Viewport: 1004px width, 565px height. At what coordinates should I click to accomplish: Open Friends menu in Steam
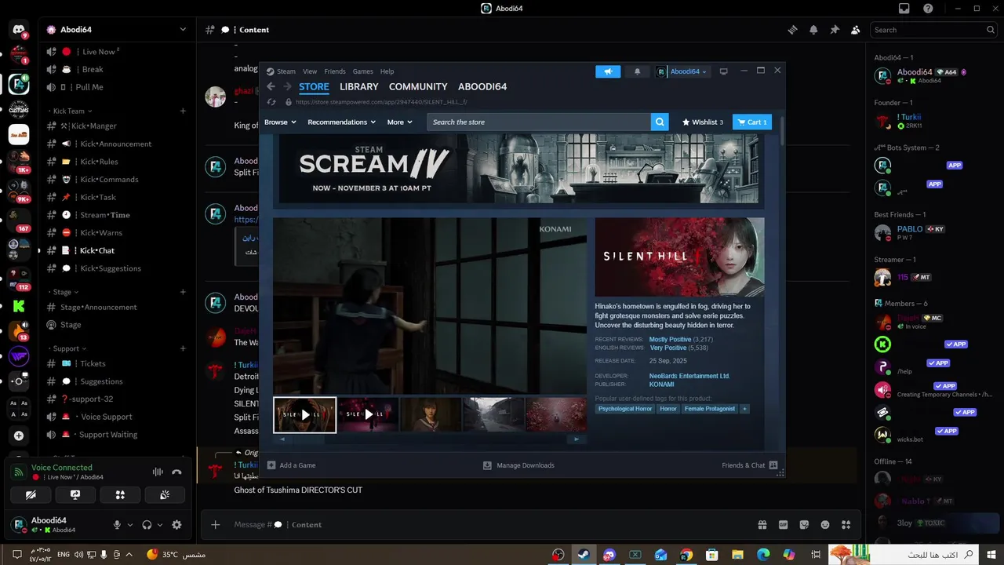(335, 71)
